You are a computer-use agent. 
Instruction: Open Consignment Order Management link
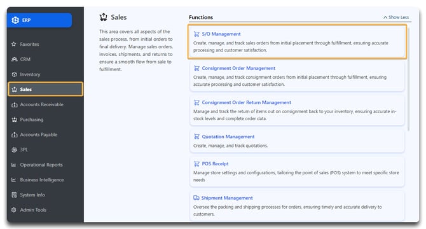pos(238,69)
